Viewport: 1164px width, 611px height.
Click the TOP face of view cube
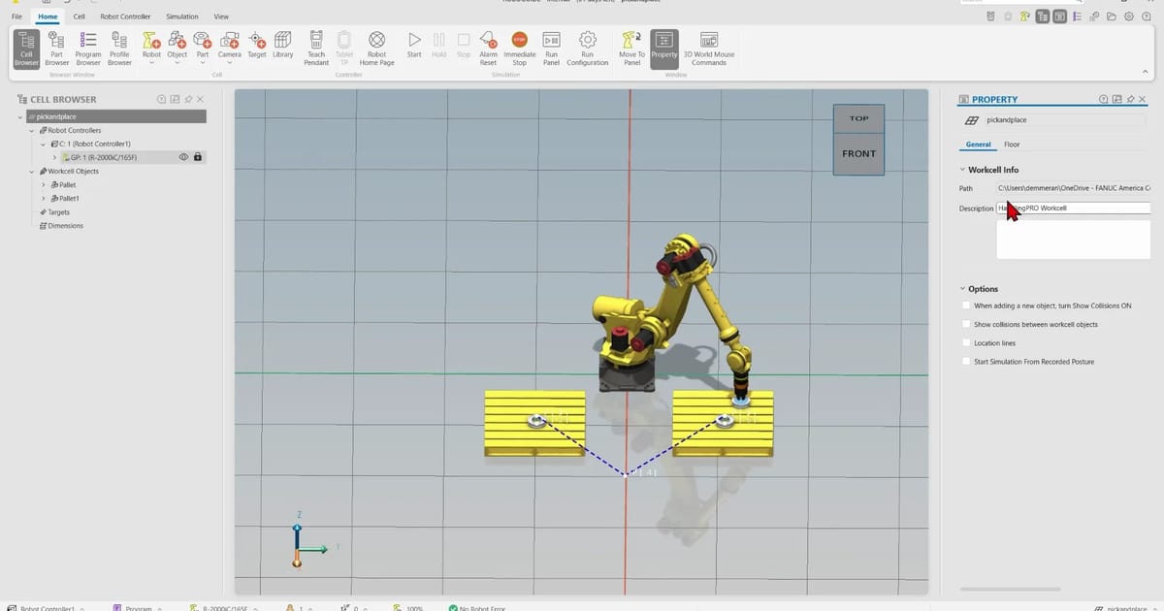(x=858, y=118)
